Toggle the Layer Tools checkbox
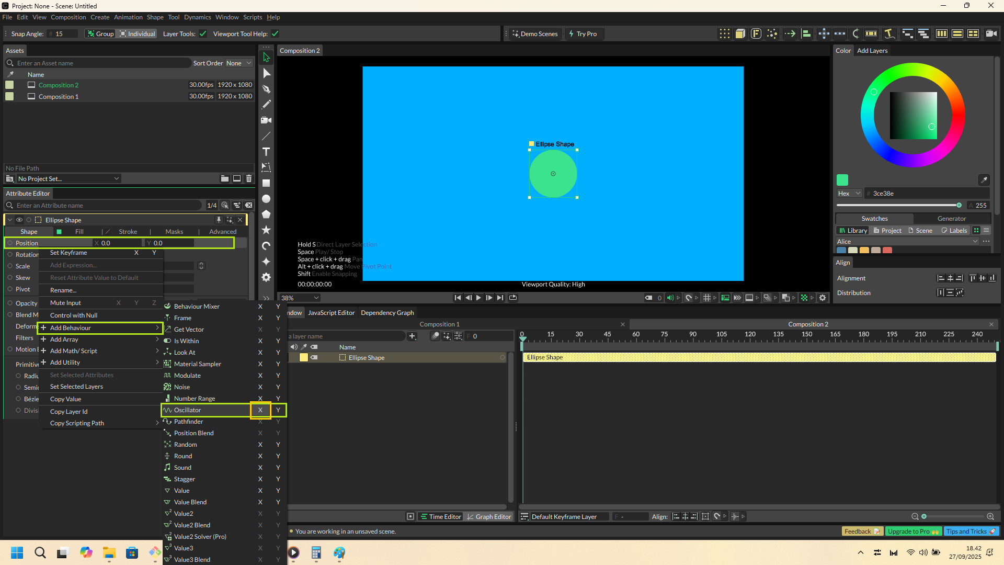This screenshot has width=1004, height=565. pos(203,34)
